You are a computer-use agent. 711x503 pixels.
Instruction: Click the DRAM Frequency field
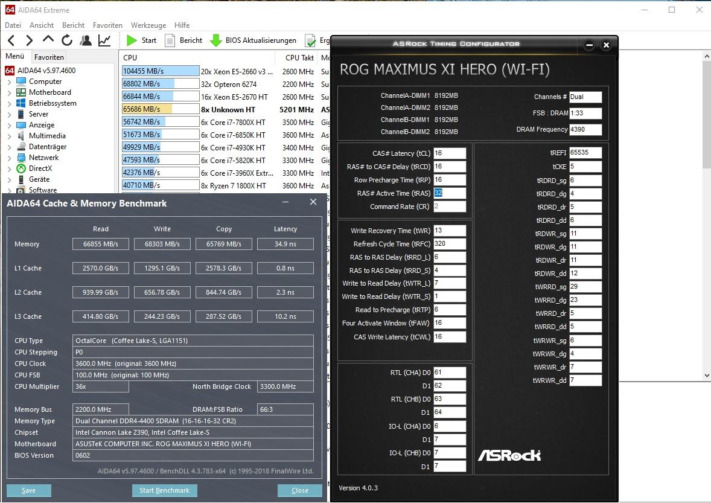585,129
